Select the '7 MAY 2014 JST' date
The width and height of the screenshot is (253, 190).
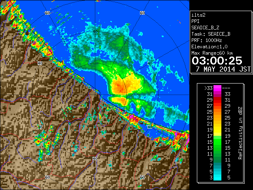pos(223,69)
